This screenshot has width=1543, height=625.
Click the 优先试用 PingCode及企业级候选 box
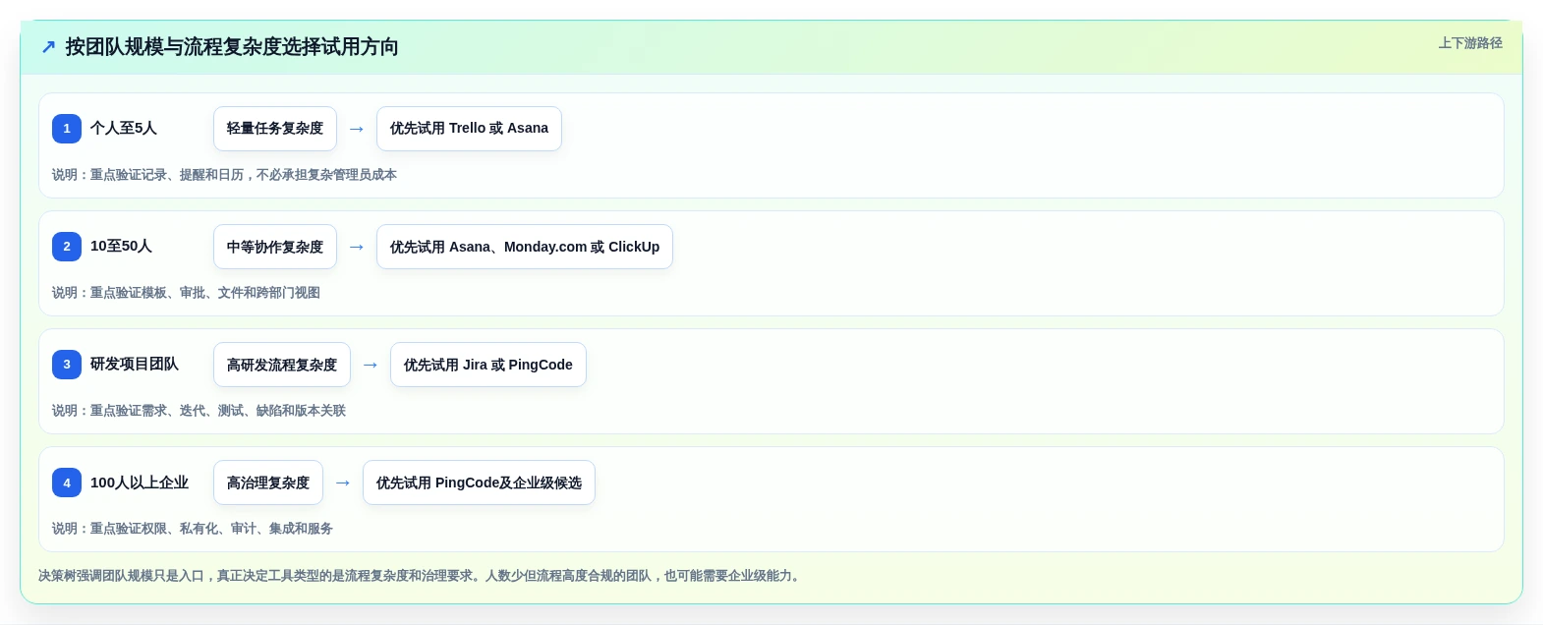[479, 483]
